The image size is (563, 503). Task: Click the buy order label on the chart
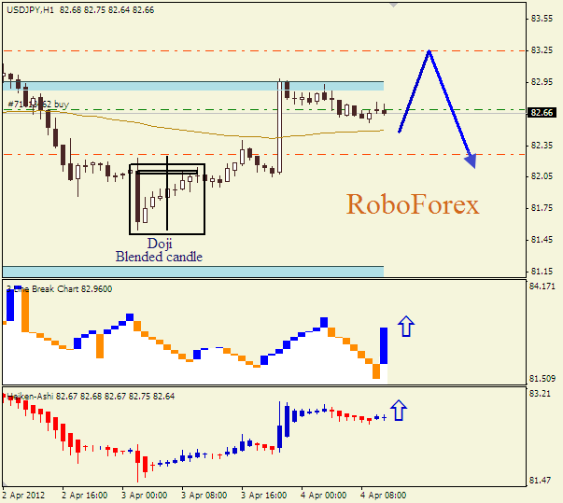37,104
